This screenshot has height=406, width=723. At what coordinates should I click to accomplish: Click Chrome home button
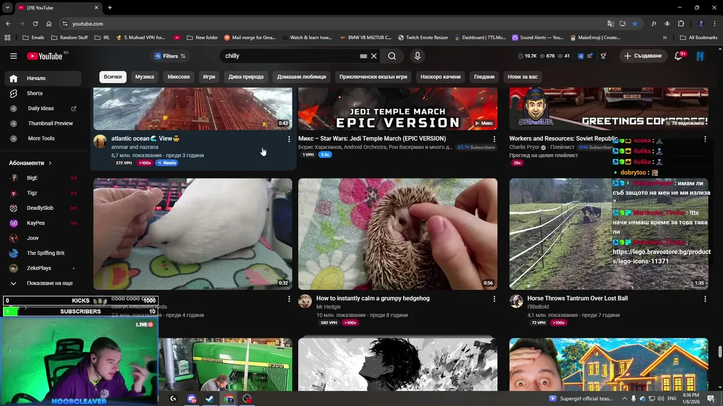tap(49, 24)
